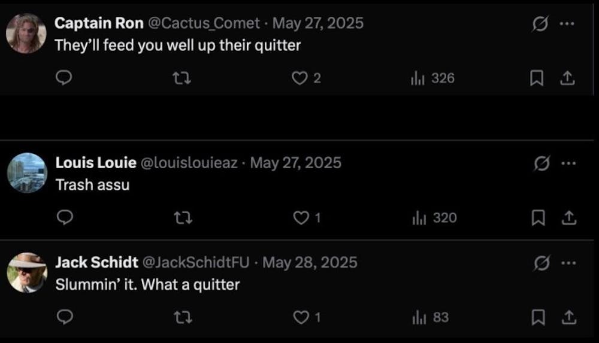The image size is (599, 343).
Task: Open Jack Schidt's profile name link
Action: [x=95, y=262]
